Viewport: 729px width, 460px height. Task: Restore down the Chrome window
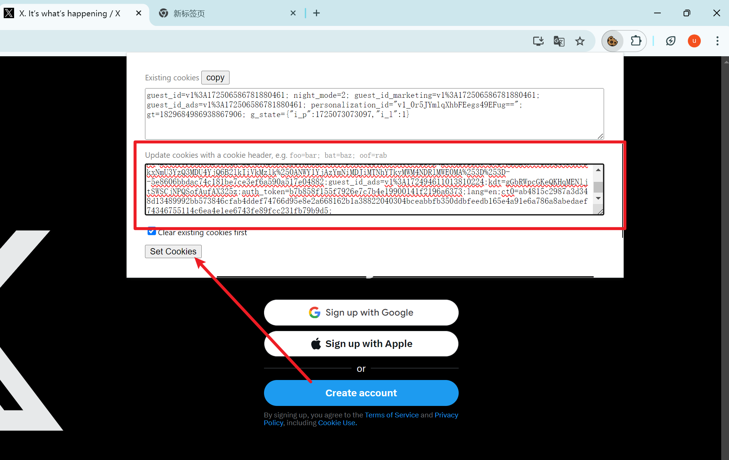click(x=687, y=13)
